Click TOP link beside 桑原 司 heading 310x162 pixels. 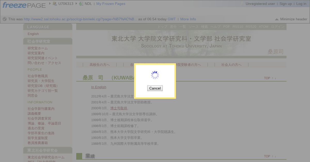click(x=267, y=78)
